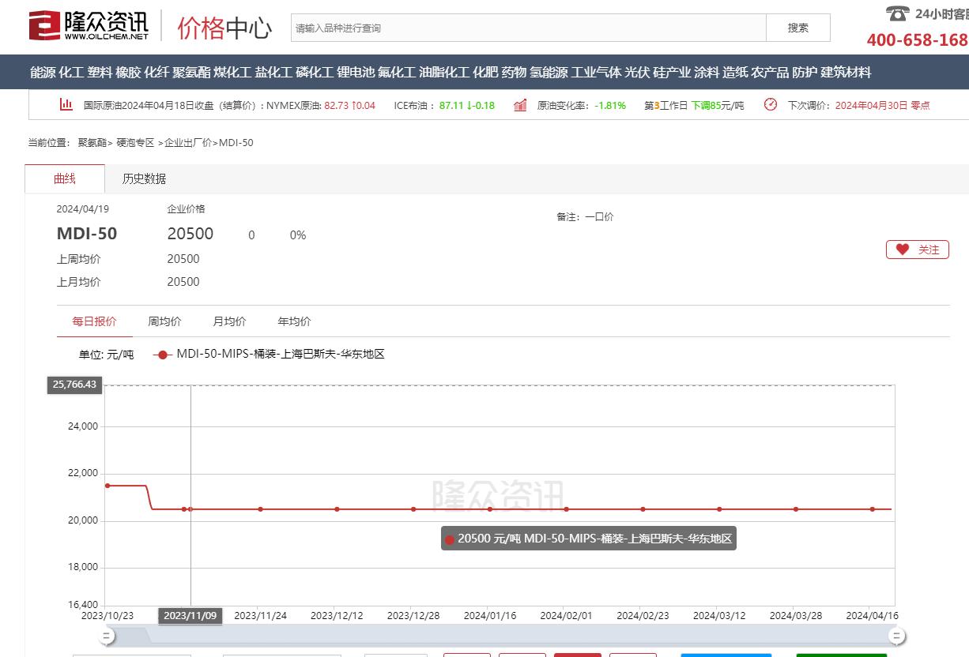Image resolution: width=969 pixels, height=657 pixels.
Task: Click the 2024/04/16 data point on chart
Action: (x=873, y=509)
